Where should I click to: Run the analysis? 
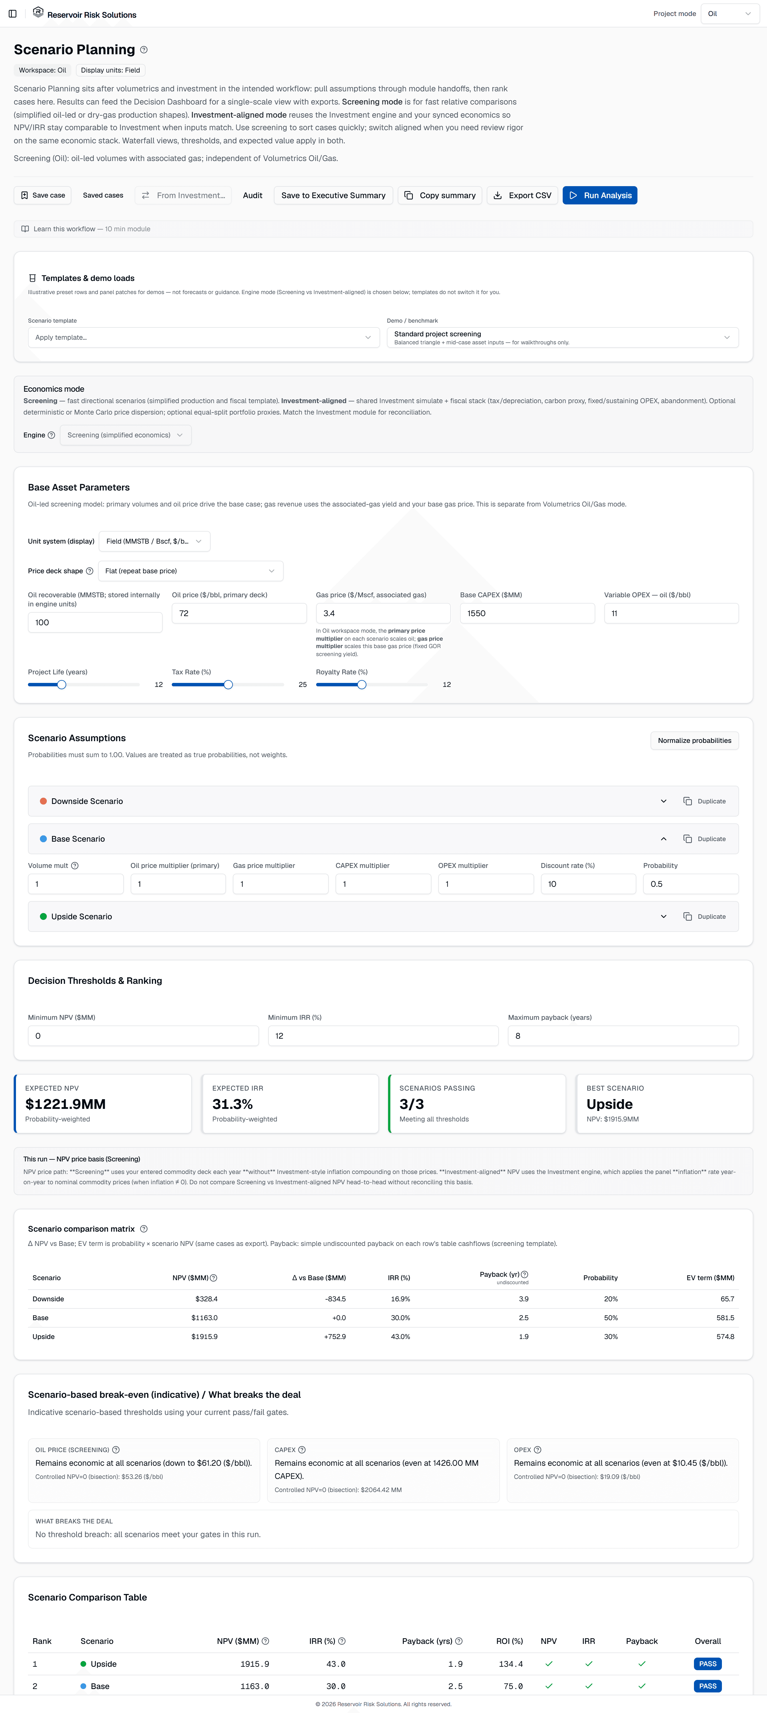(600, 196)
